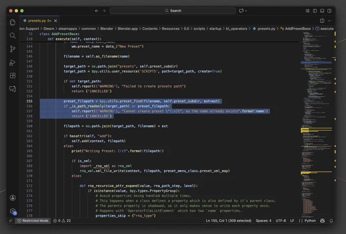
Task: Open the Extensions view
Action: [x=13, y=76]
